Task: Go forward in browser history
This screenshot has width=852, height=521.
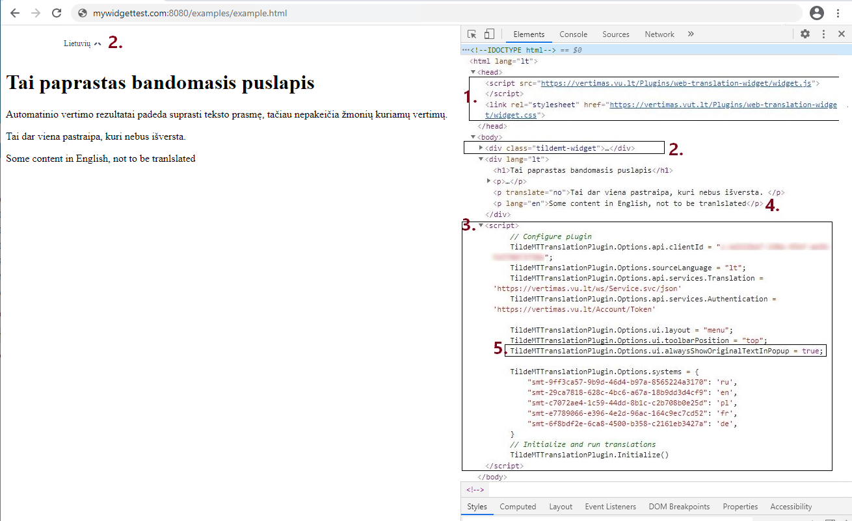Action: coord(36,13)
